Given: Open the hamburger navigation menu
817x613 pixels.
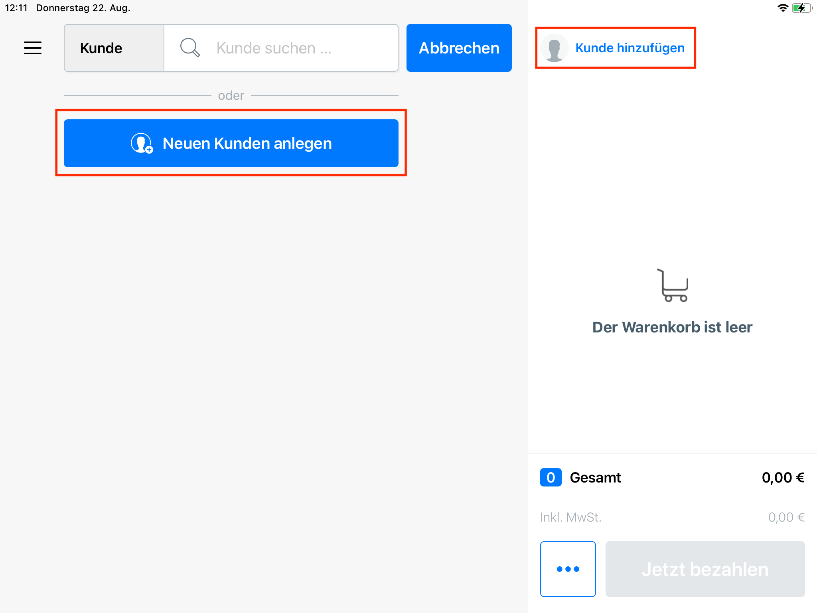Looking at the screenshot, I should 33,48.
